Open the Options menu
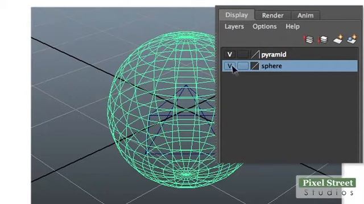364x204 pixels. 264,27
